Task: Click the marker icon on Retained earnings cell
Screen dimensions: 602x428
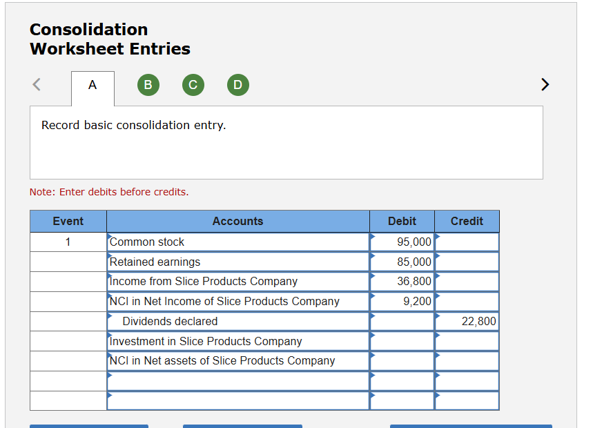Action: click(109, 258)
